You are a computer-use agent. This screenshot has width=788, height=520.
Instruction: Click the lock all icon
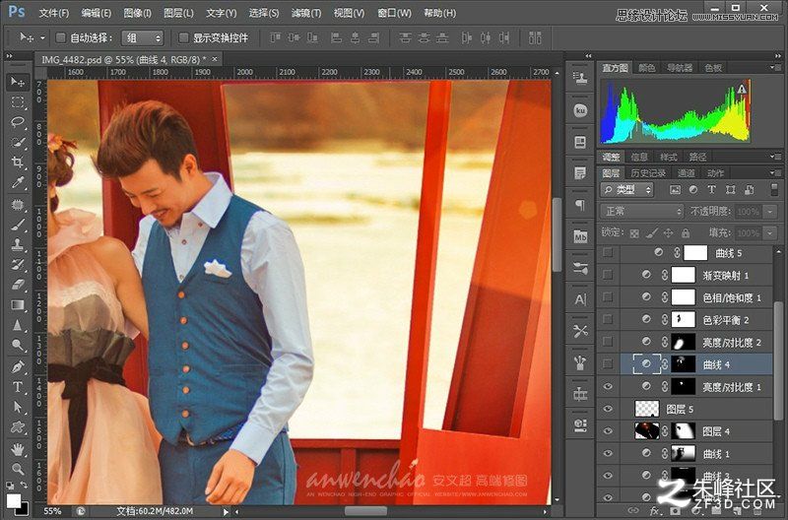(x=686, y=233)
